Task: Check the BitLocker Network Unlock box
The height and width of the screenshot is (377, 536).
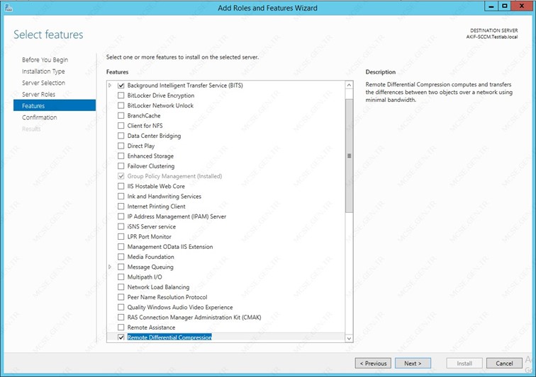Action: pyautogui.click(x=121, y=105)
